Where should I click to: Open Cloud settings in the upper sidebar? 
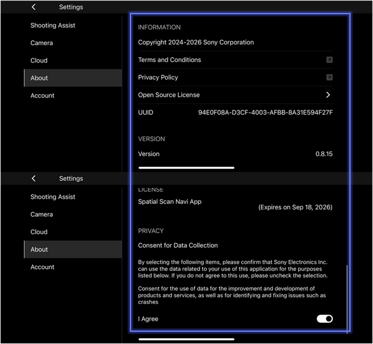(39, 60)
